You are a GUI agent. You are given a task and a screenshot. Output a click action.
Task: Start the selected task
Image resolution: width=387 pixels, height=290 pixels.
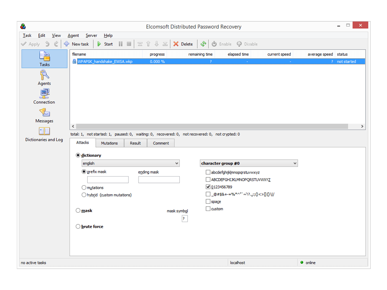click(105, 44)
